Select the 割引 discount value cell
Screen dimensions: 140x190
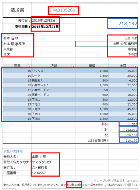click(128, 124)
